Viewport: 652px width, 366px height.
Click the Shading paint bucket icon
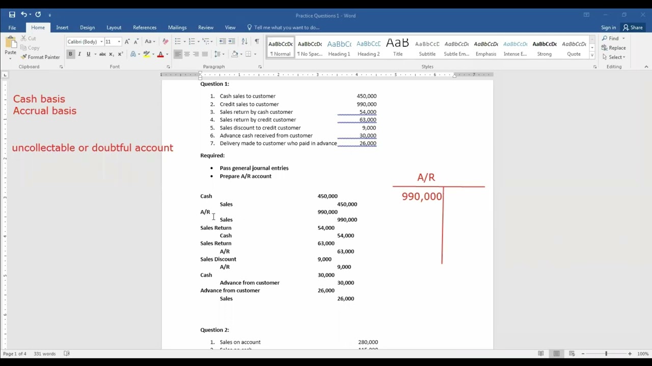[x=234, y=54]
